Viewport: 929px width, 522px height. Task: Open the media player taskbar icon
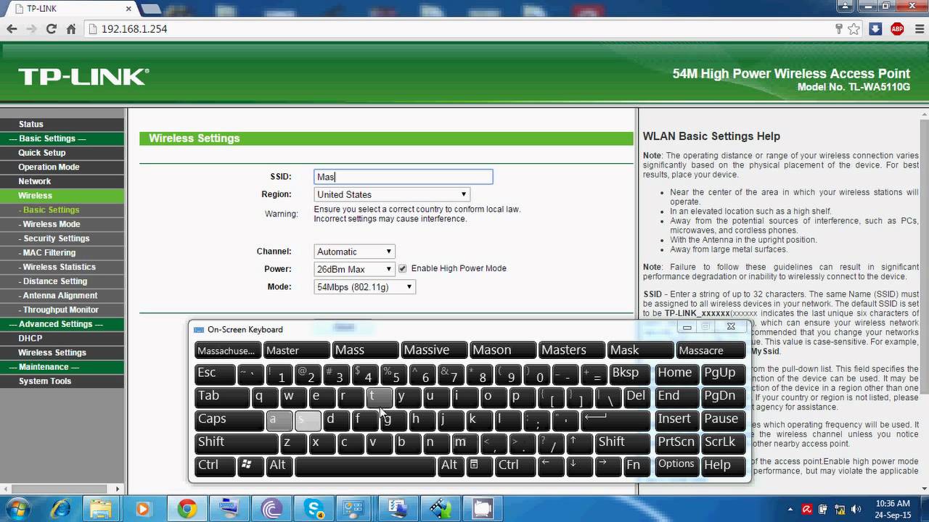143,509
